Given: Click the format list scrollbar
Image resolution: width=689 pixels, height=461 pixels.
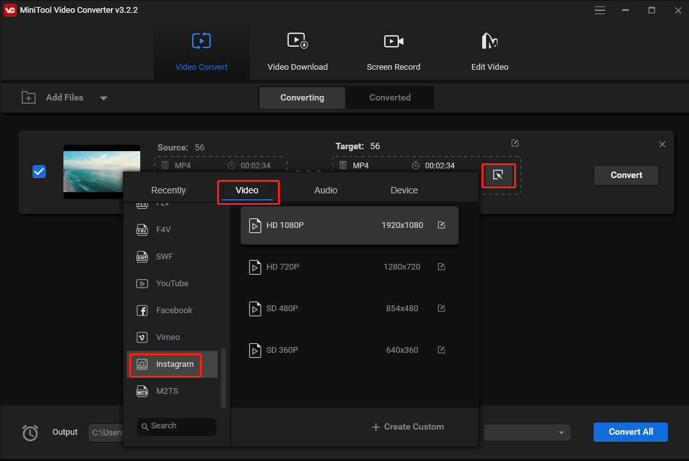Looking at the screenshot, I should [x=223, y=378].
